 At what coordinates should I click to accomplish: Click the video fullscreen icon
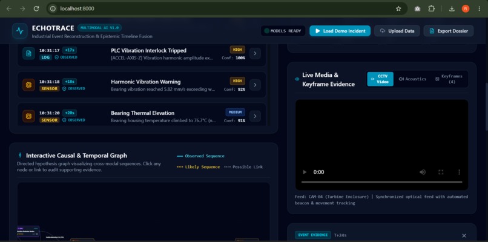coord(441,172)
